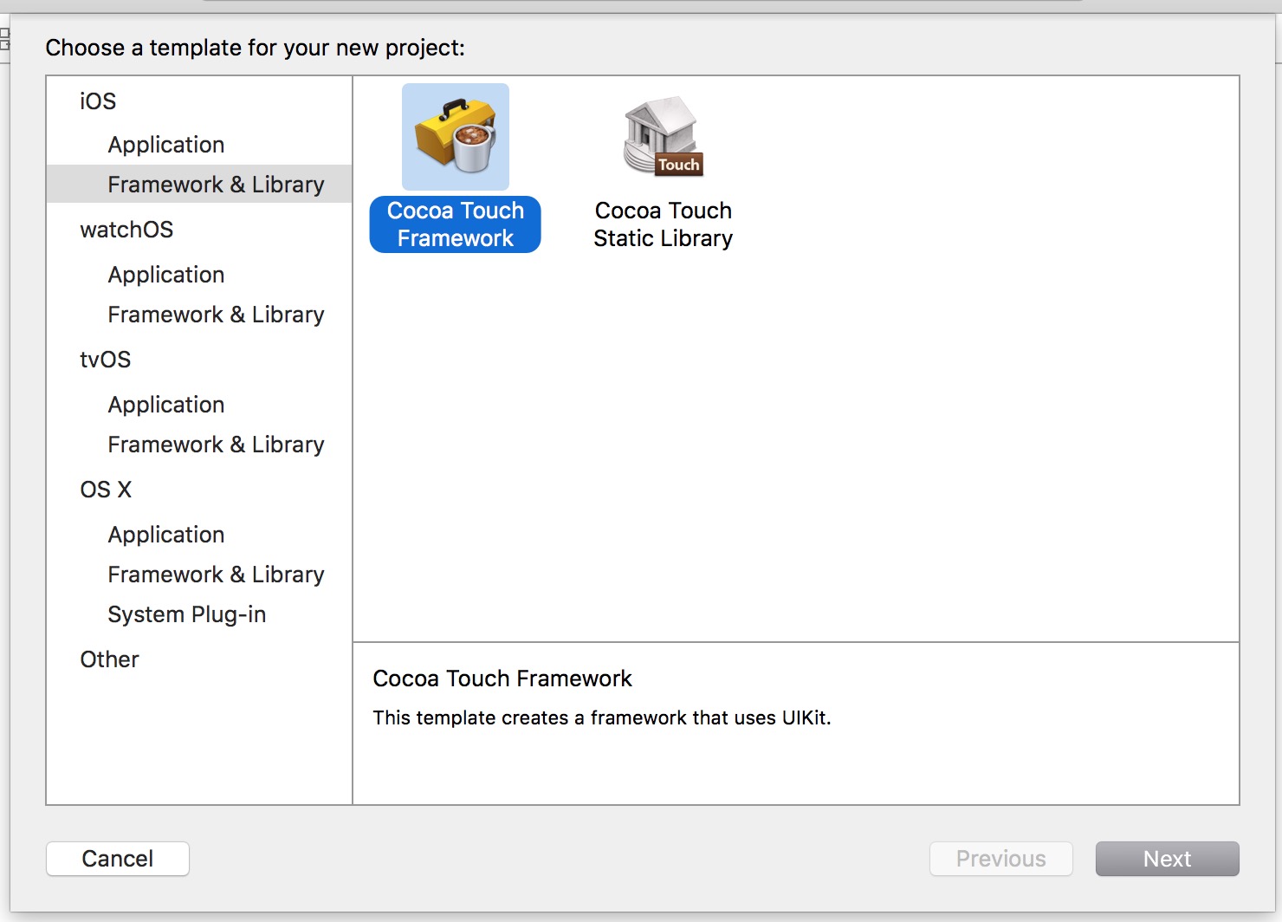Click the Cocoa Touch Static Library label

663,224
